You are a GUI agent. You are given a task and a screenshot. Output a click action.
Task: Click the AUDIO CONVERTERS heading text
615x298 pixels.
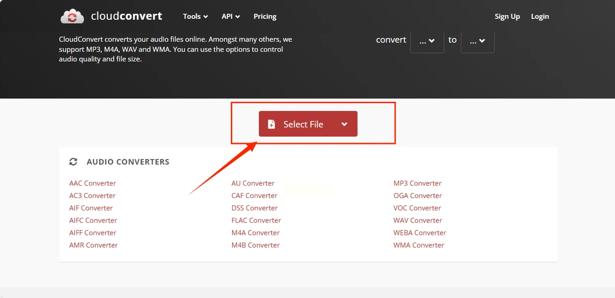[128, 162]
